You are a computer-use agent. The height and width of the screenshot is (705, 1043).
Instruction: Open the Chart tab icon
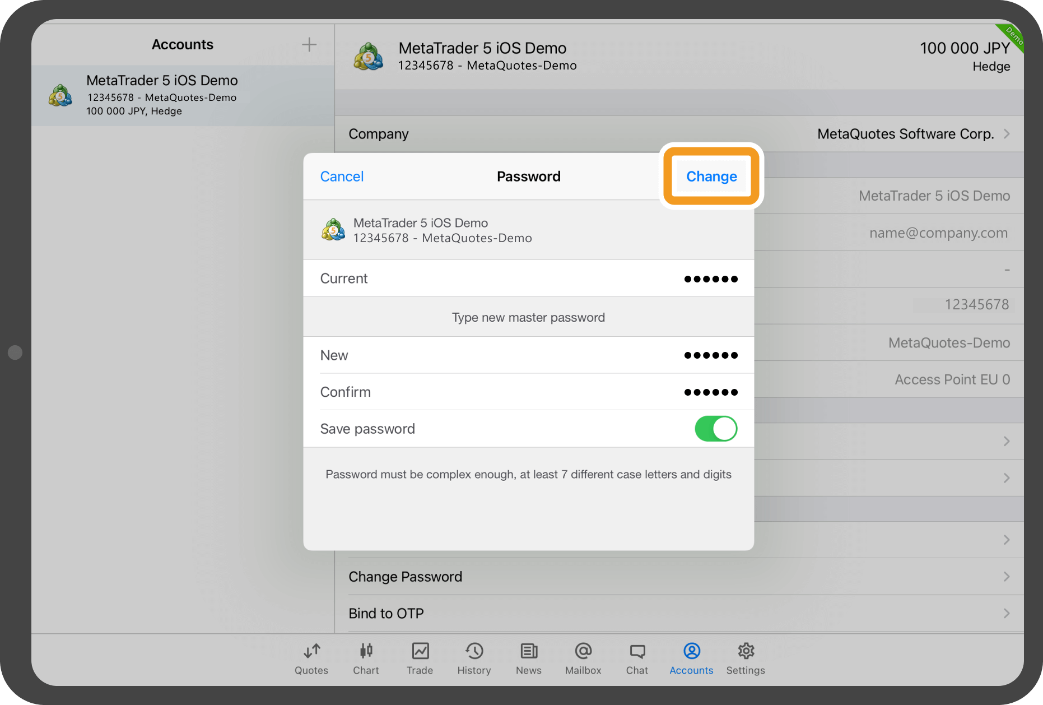pos(366,652)
